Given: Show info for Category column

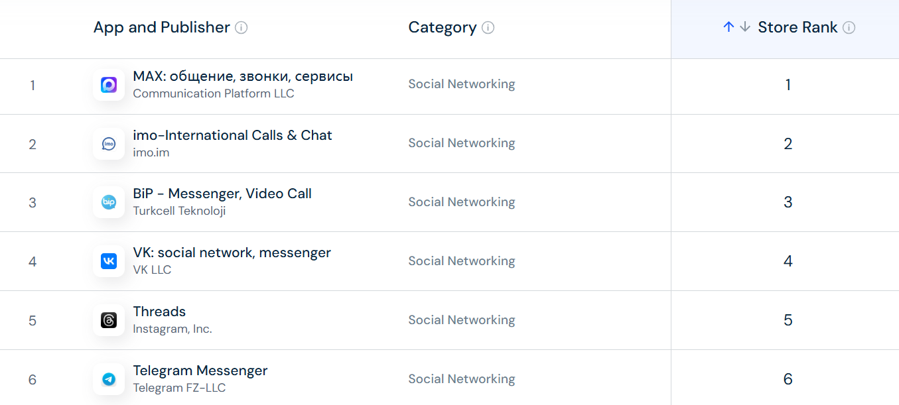Looking at the screenshot, I should pyautogui.click(x=488, y=28).
